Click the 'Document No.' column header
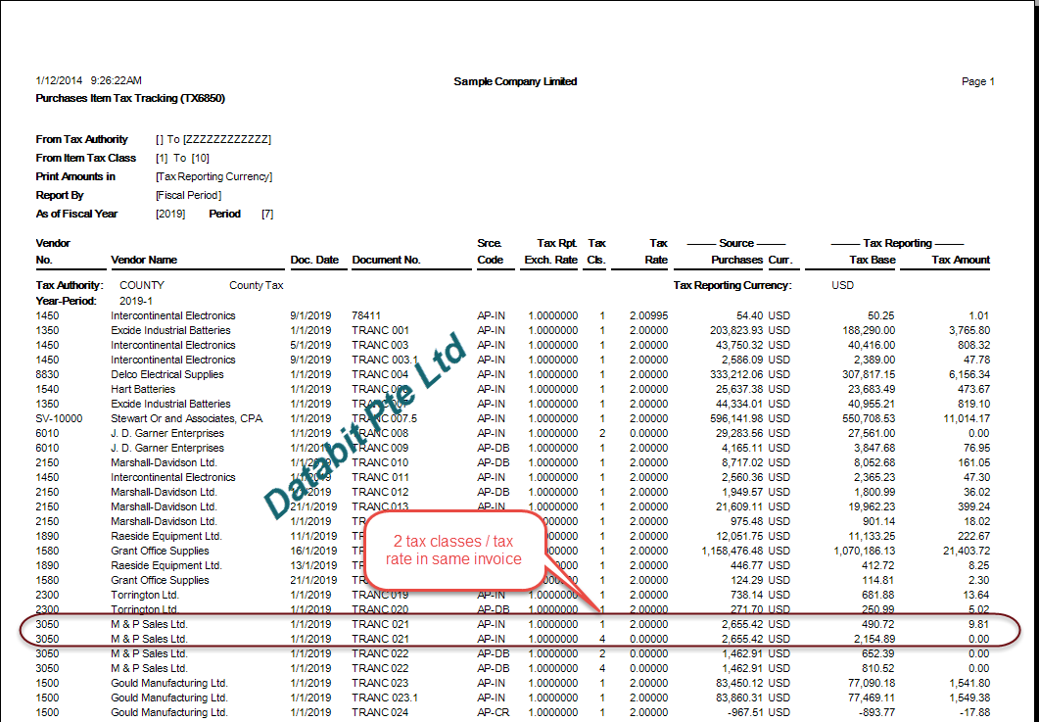This screenshot has width=1039, height=722. [x=386, y=260]
